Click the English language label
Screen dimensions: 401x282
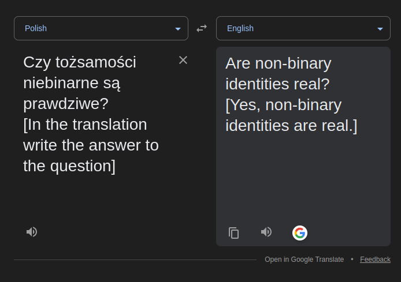pyautogui.click(x=240, y=28)
